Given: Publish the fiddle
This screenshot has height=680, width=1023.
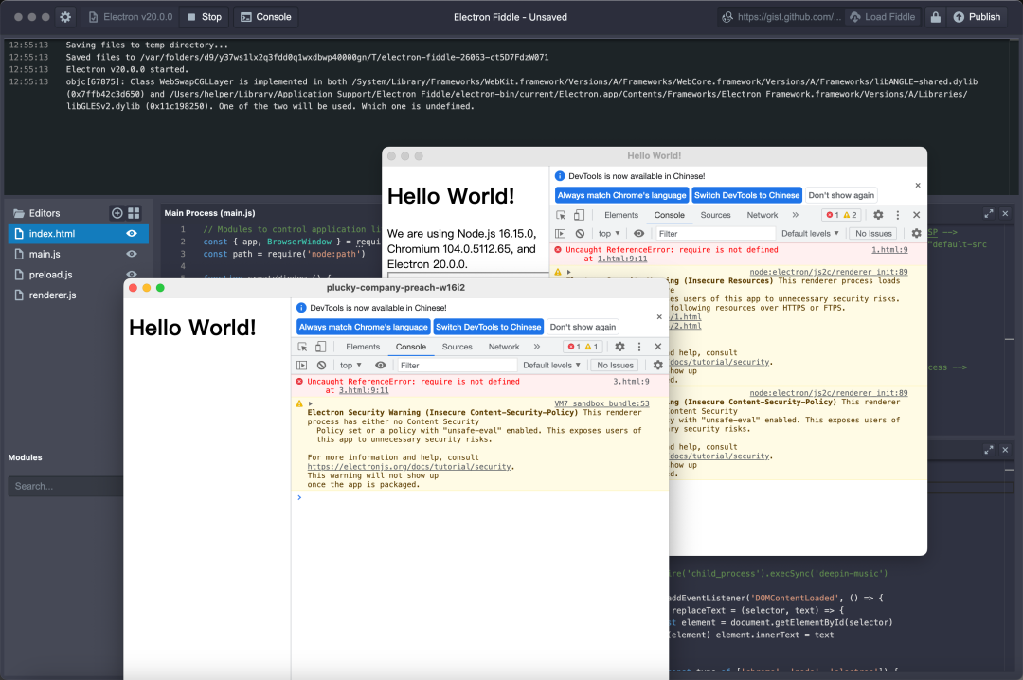Looking at the screenshot, I should tap(976, 17).
